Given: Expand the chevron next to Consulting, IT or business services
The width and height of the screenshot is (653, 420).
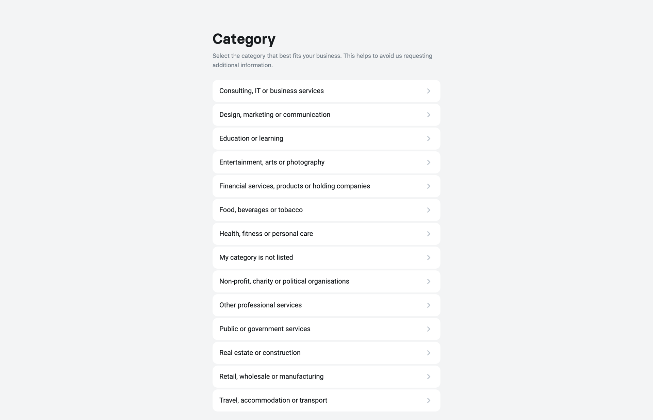Looking at the screenshot, I should (429, 91).
